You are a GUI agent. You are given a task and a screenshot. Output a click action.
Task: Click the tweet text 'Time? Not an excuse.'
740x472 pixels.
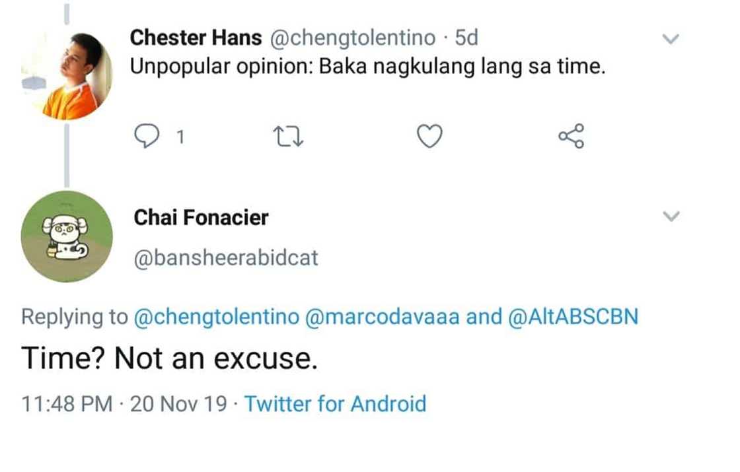click(170, 358)
